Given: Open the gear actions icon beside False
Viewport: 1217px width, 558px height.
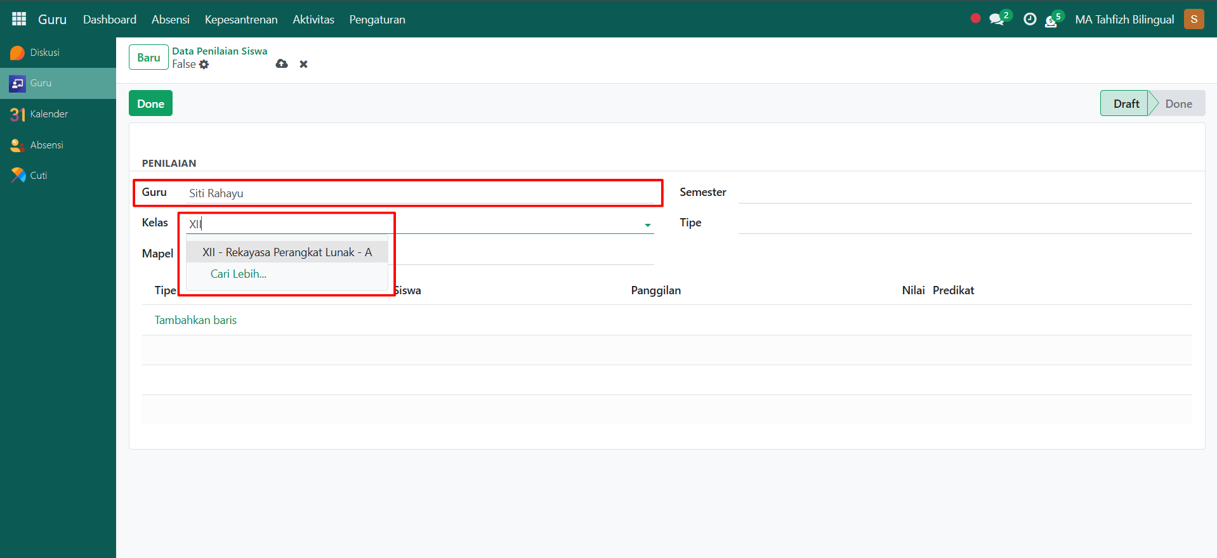Looking at the screenshot, I should 204,65.
